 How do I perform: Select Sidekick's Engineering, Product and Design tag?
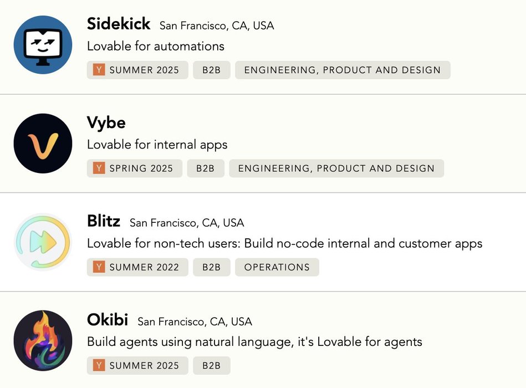point(343,70)
